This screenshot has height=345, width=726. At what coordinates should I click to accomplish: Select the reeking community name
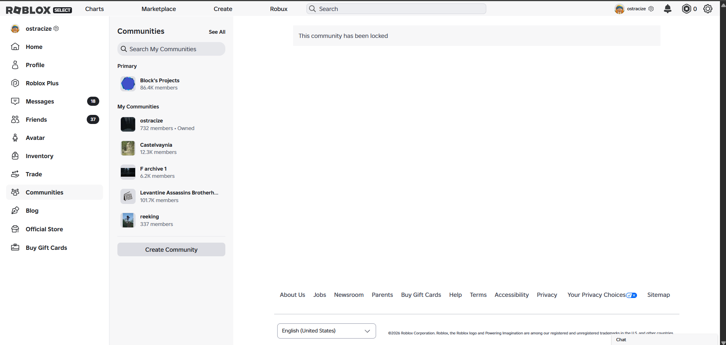click(x=150, y=216)
